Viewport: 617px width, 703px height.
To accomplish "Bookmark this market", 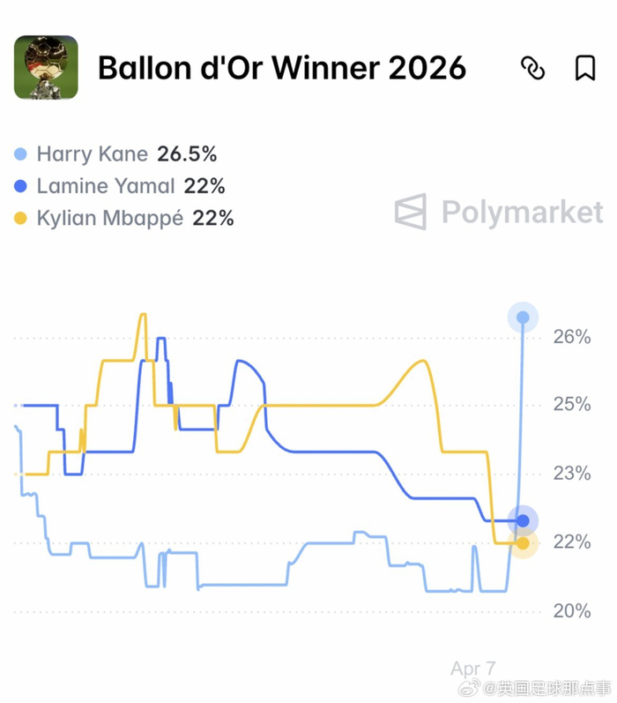I will [x=585, y=68].
